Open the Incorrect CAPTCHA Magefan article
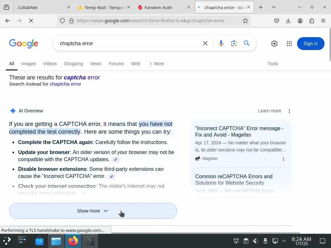Screen dimensions: 331x248 pos(240,132)
